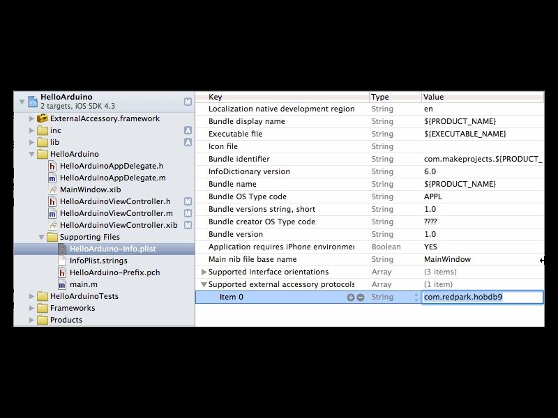
Task: Click the lib folder icon
Action: (43, 142)
